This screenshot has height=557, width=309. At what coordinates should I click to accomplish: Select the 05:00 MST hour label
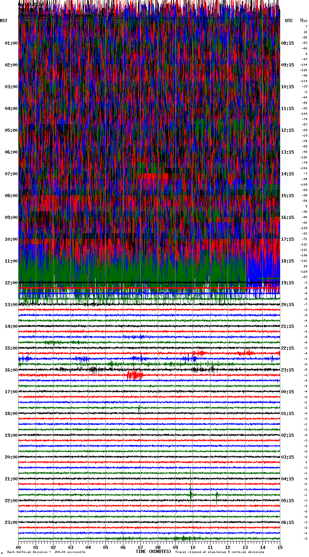(11, 130)
